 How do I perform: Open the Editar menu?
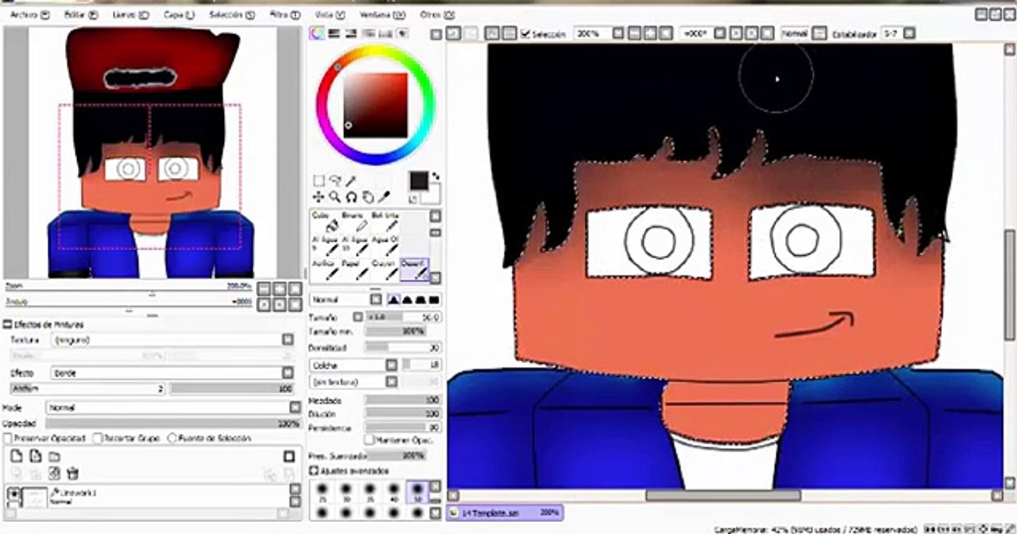point(80,14)
